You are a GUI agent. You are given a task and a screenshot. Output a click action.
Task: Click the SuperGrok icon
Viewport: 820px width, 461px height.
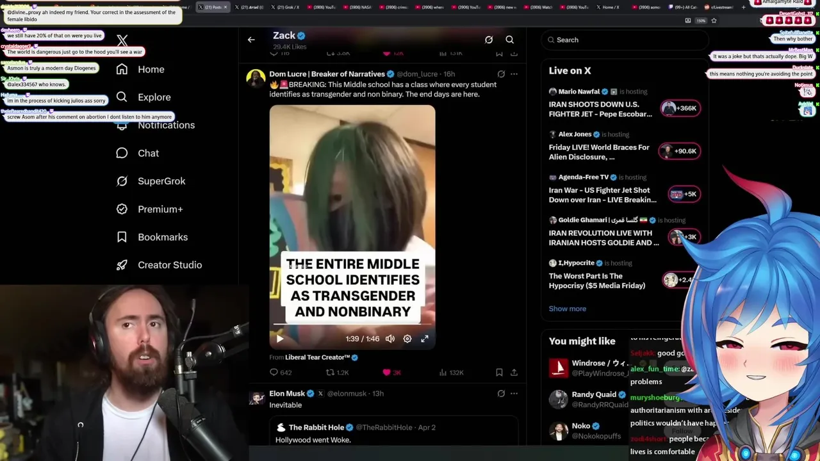click(x=122, y=181)
